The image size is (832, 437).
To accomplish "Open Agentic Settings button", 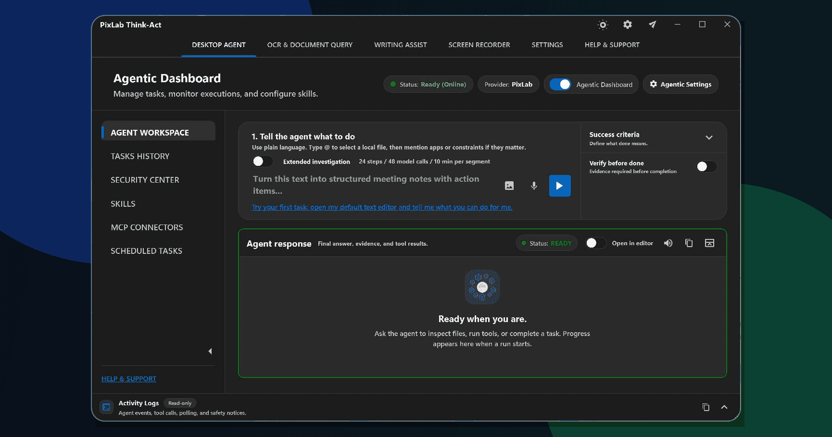I will pyautogui.click(x=681, y=84).
